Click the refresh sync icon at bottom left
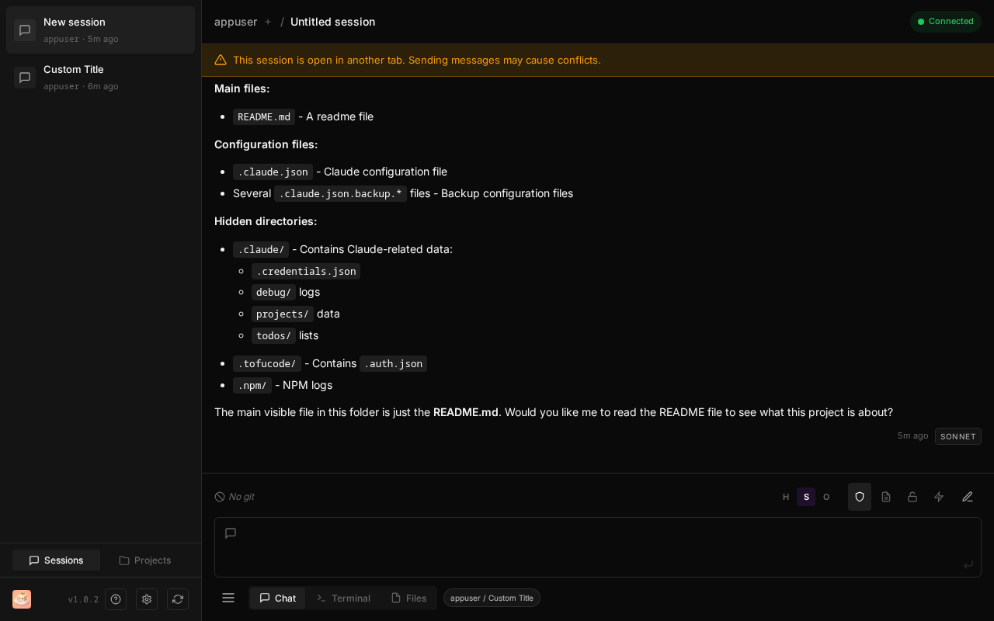The image size is (994, 621). point(178,599)
